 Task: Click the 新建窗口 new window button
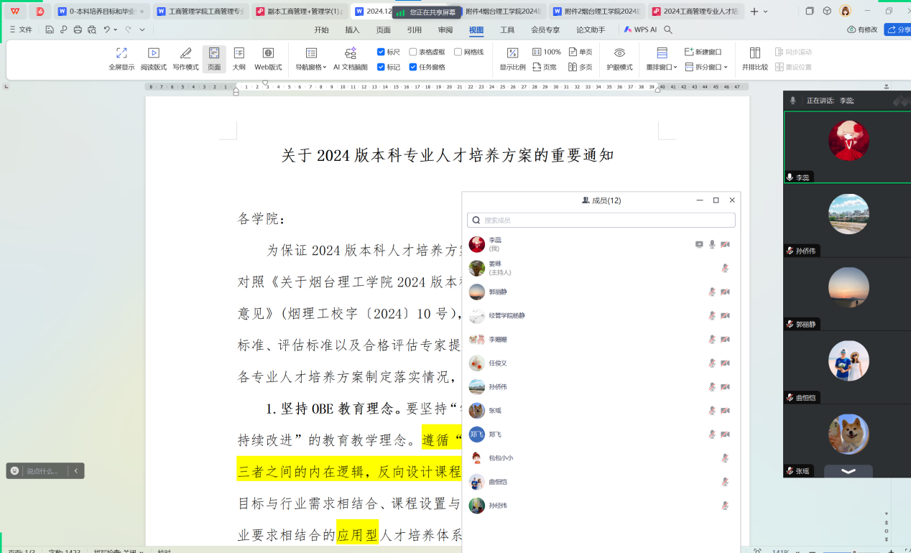point(703,52)
